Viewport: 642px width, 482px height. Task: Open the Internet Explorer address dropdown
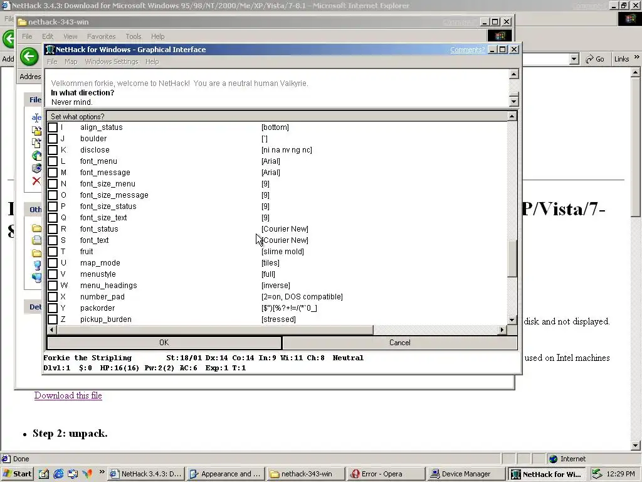pyautogui.click(x=574, y=59)
